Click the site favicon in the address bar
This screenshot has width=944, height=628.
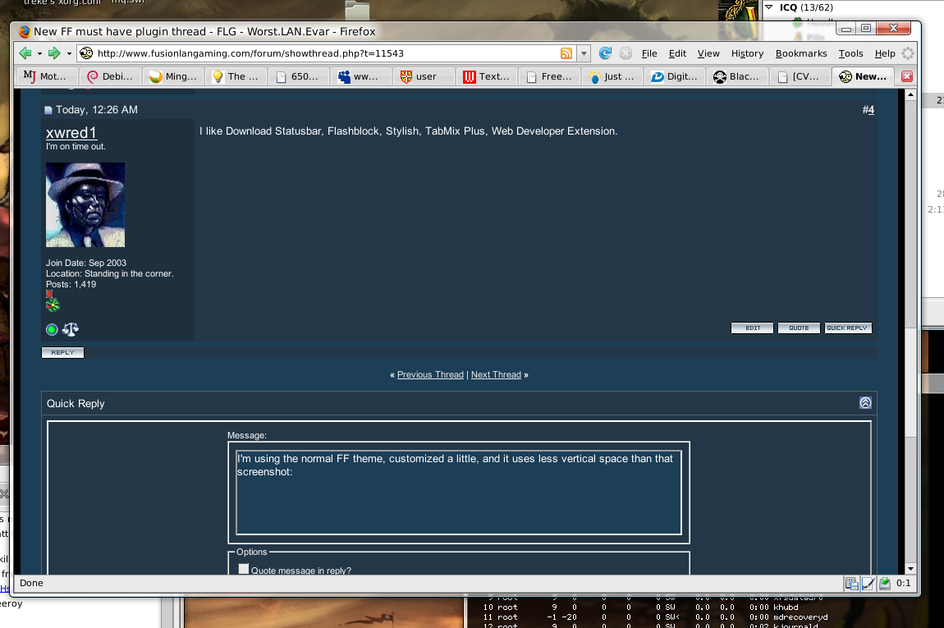(86, 53)
